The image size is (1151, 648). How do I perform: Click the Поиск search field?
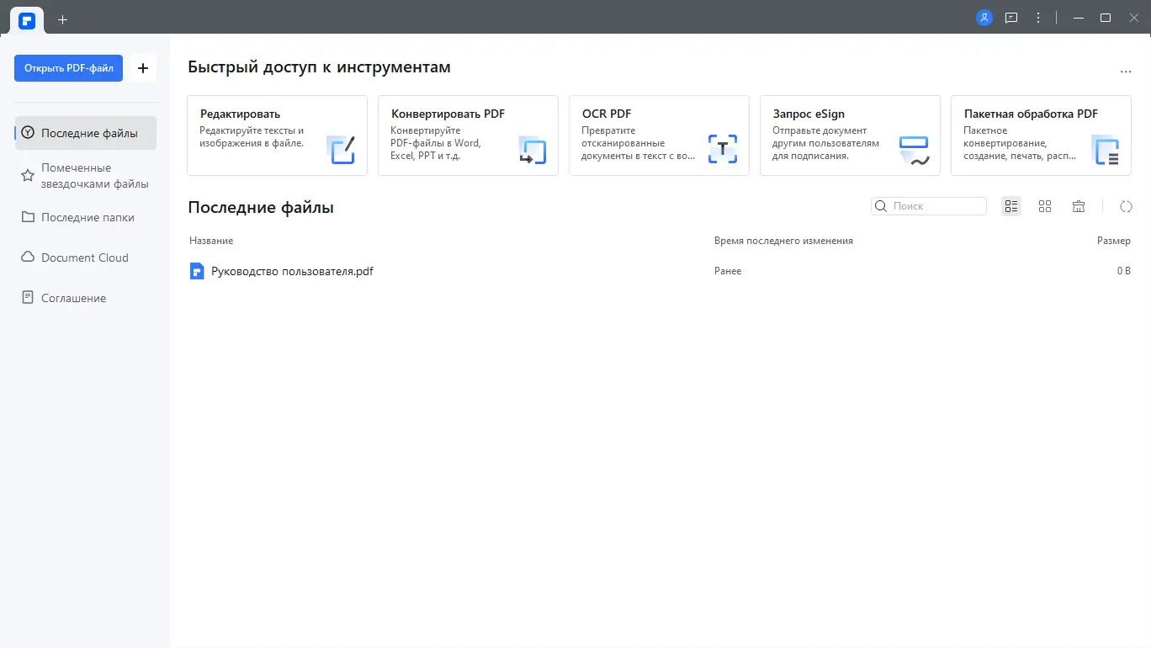pos(929,206)
